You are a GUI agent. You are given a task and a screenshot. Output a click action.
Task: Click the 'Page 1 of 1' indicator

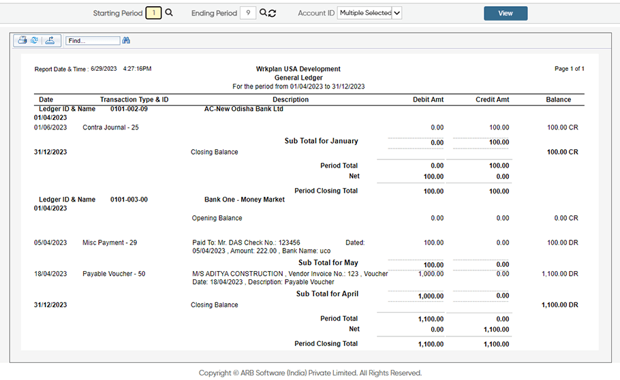click(570, 69)
